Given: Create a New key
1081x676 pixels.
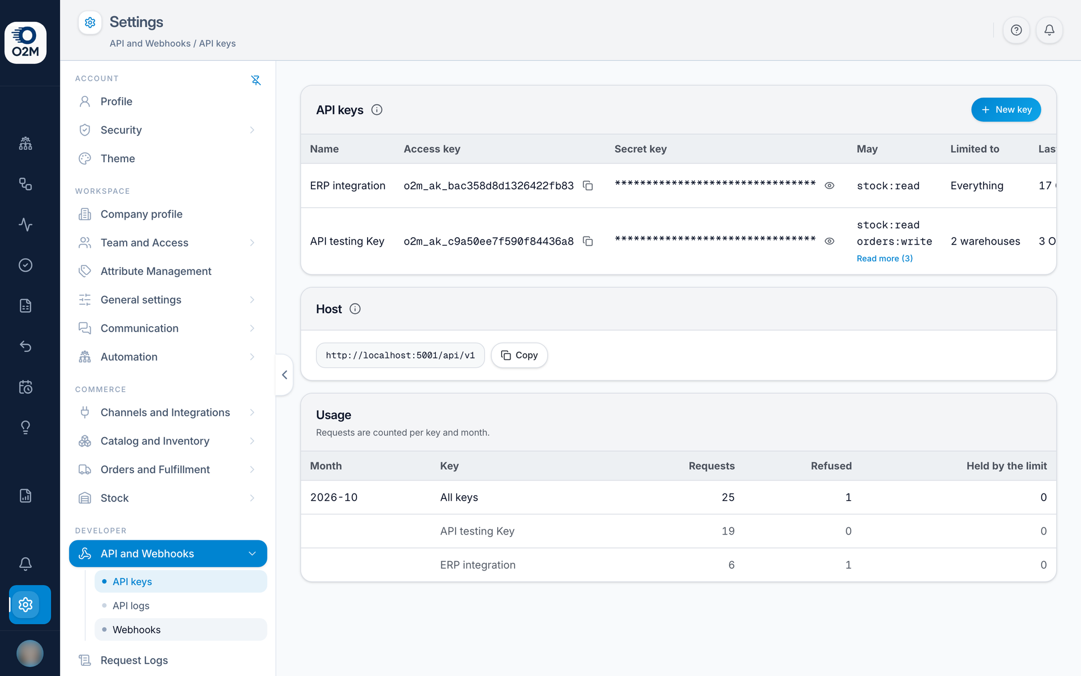Looking at the screenshot, I should pyautogui.click(x=1006, y=110).
